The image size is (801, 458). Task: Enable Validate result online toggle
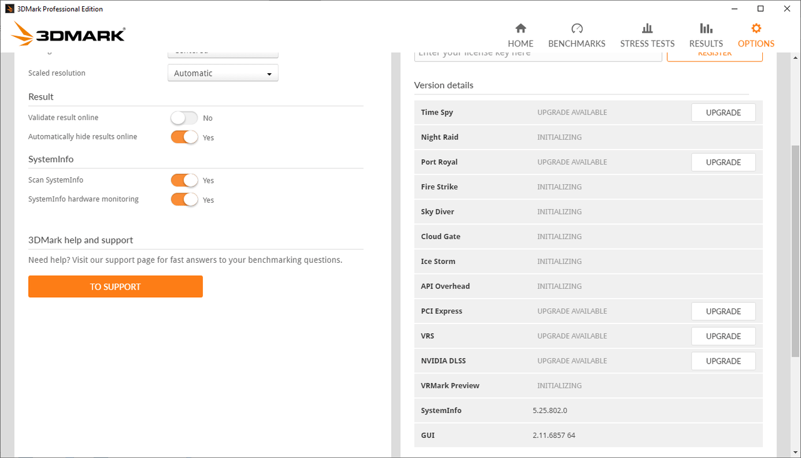click(184, 118)
